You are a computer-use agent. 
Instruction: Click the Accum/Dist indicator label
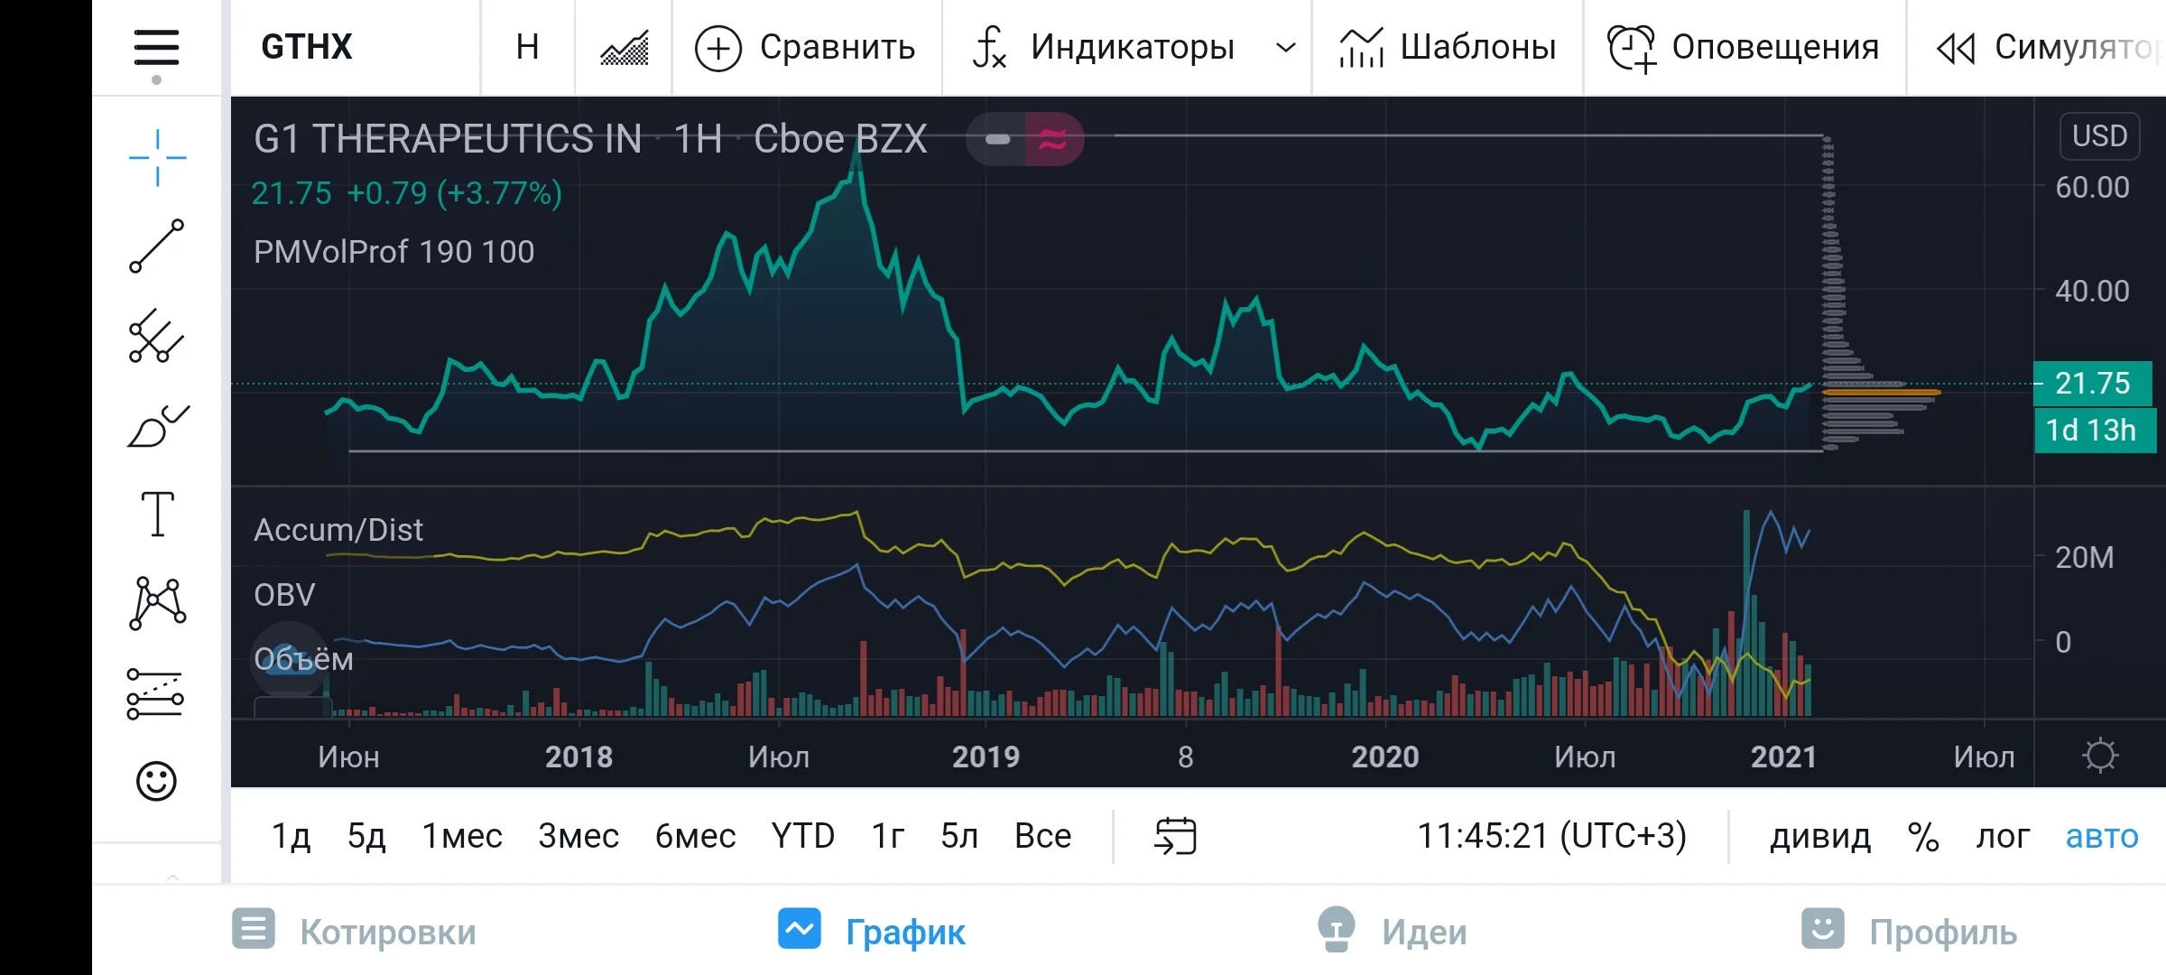[338, 530]
